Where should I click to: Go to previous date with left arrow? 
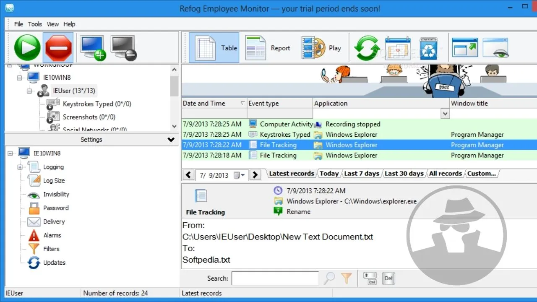tap(188, 175)
